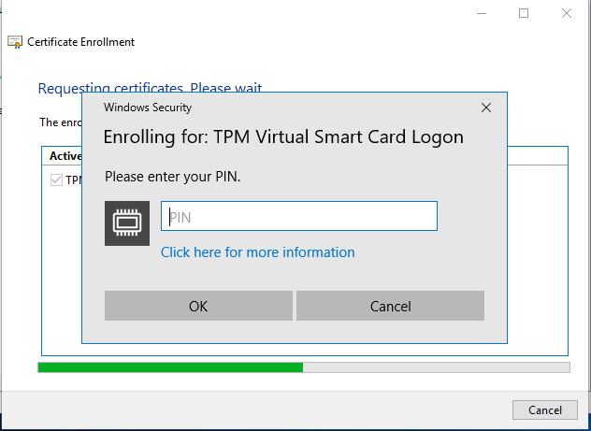Image resolution: width=591 pixels, height=431 pixels.
Task: Click the Certificate Enrollment certificate icon
Action: coord(15,42)
